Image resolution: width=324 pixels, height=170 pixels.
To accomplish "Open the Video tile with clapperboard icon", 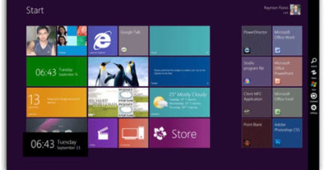I will point(103,133).
